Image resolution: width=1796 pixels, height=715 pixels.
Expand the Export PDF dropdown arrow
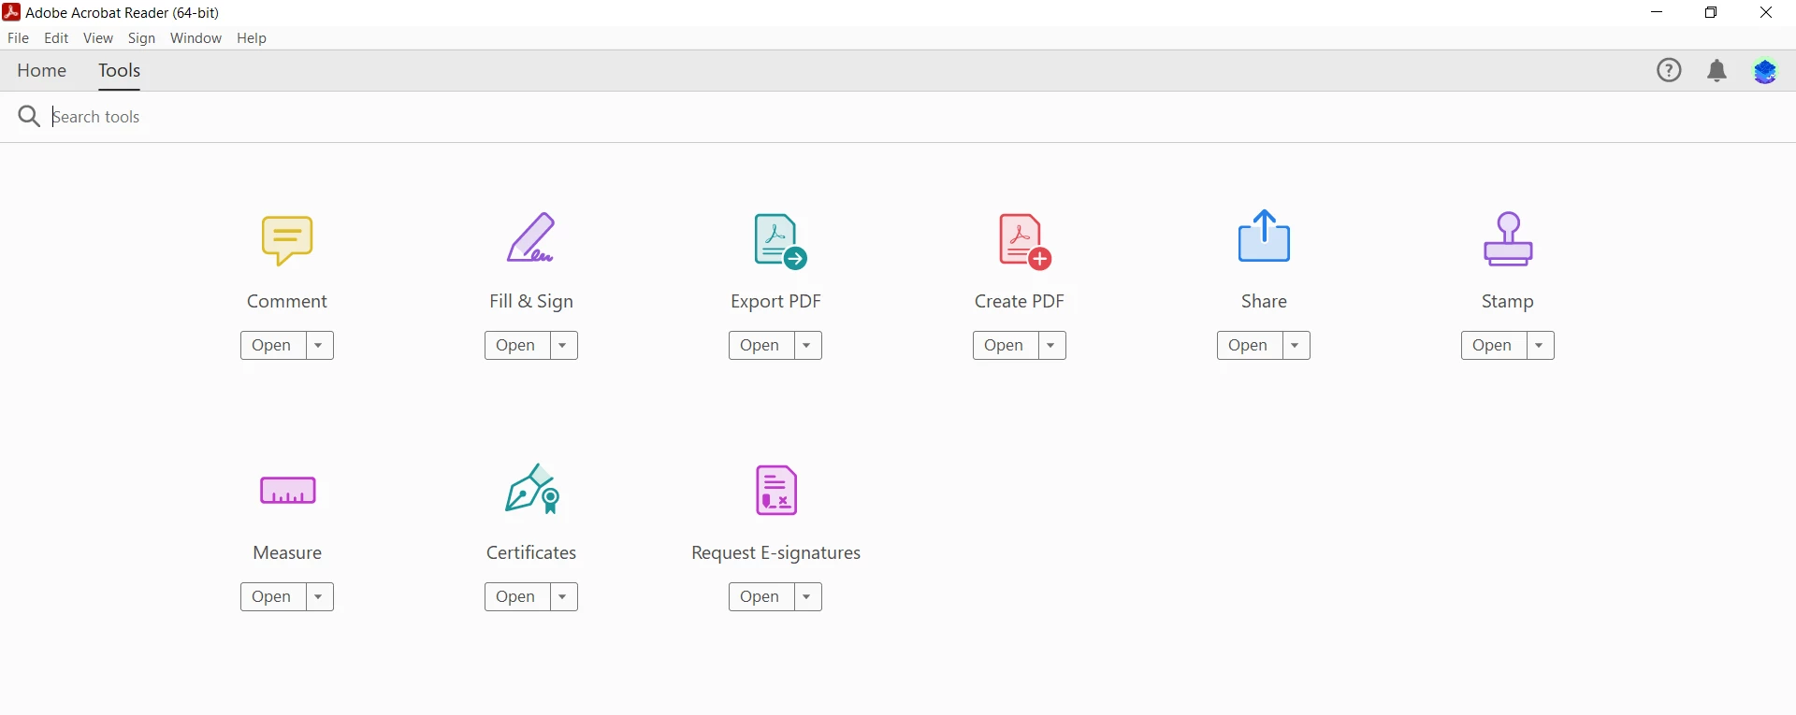pyautogui.click(x=807, y=346)
